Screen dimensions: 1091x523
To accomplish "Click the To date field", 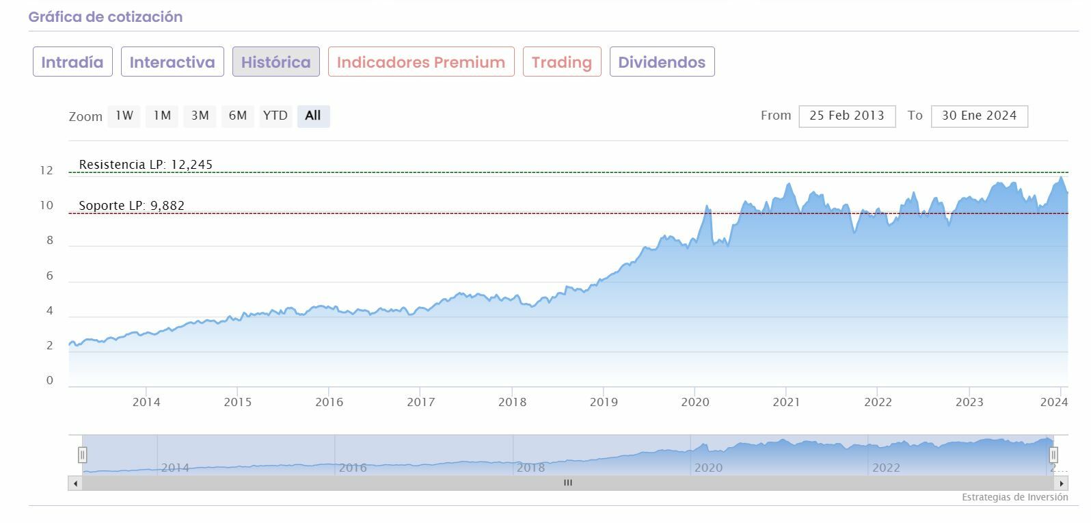I will [979, 116].
